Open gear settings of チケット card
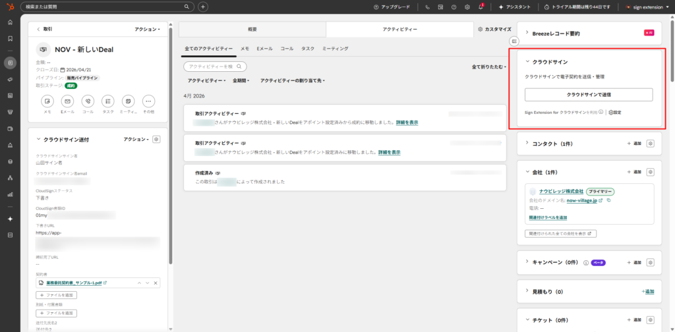675x332 pixels. tap(651, 320)
